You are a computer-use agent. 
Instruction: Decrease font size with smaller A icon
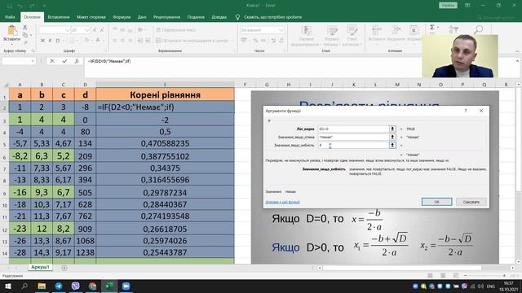click(x=102, y=30)
